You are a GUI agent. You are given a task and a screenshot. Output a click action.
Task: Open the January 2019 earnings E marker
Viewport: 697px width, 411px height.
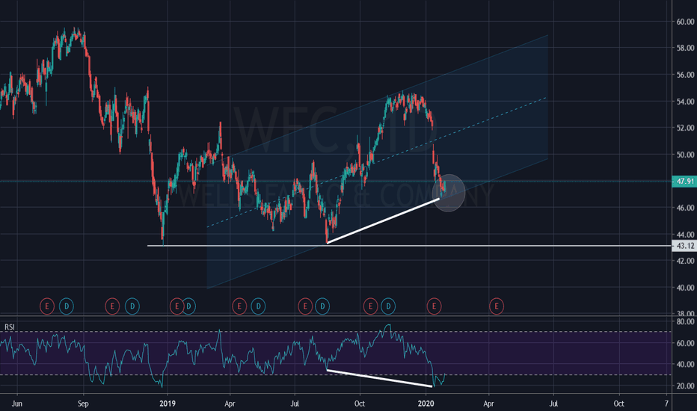[176, 306]
